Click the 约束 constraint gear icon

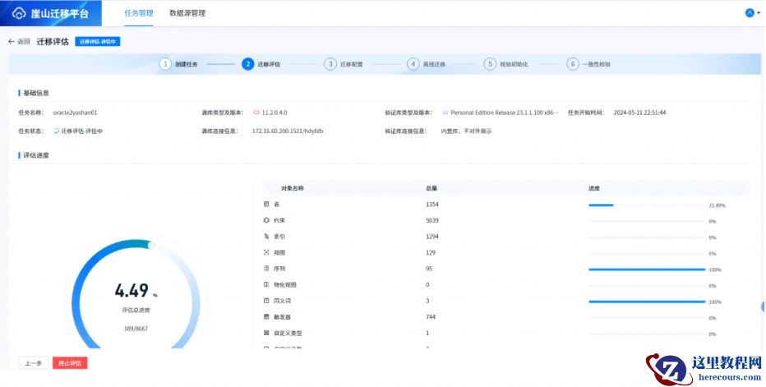point(266,220)
